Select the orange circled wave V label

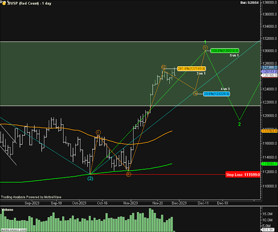pos(205,48)
